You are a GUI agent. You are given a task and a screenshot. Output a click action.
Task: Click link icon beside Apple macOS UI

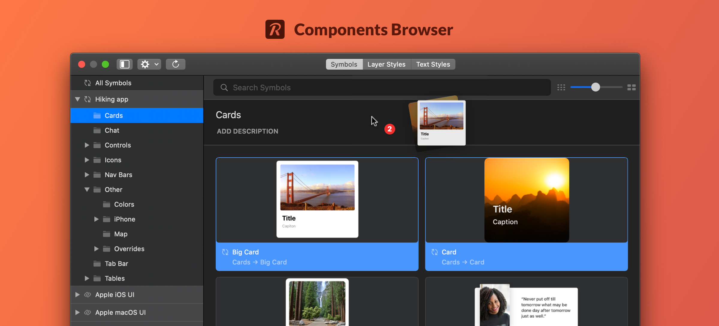click(x=87, y=312)
